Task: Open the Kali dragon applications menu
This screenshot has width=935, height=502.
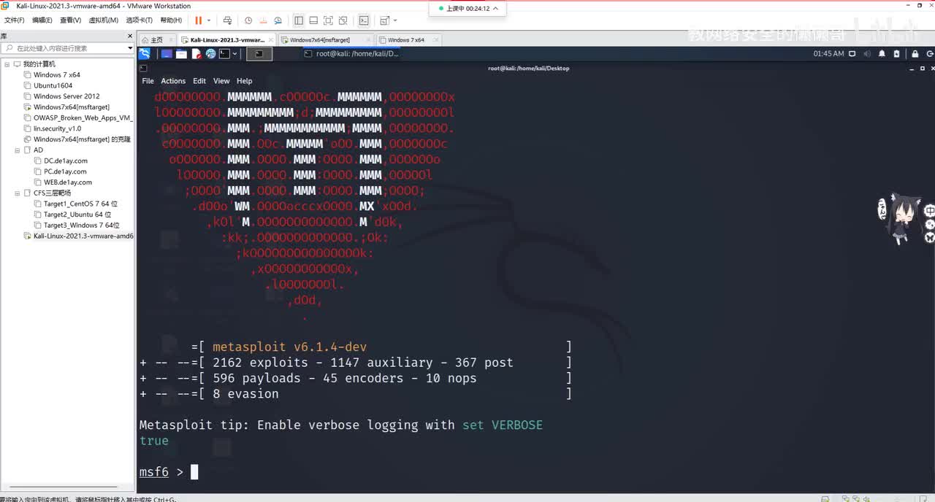Action: (145, 53)
